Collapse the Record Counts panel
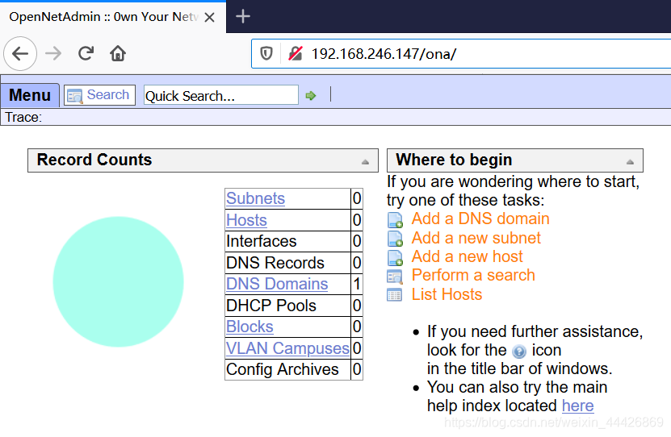The height and width of the screenshot is (437, 671). (x=365, y=162)
